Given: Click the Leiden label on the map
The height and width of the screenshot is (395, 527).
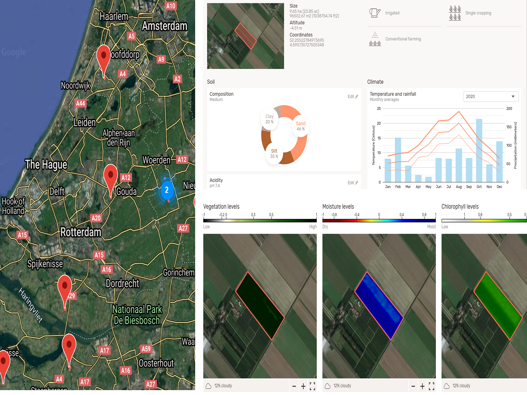Looking at the screenshot, I should coord(84,122).
